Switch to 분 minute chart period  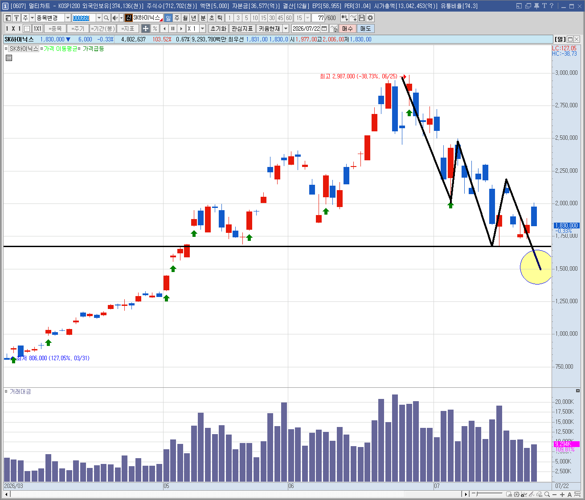203,18
